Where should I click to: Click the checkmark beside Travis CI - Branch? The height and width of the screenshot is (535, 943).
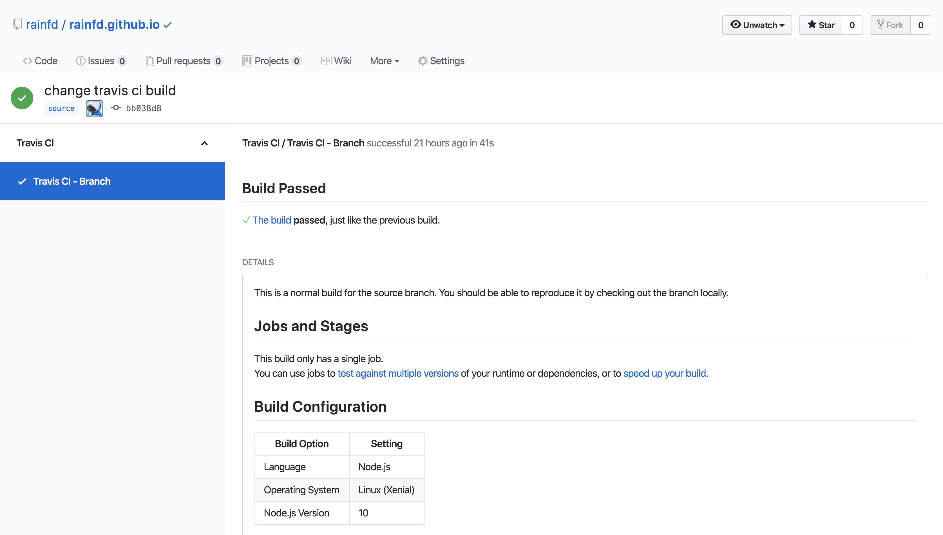[x=23, y=181]
